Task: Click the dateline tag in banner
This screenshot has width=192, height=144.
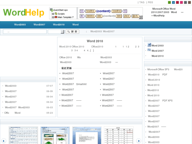Action: (90, 16)
